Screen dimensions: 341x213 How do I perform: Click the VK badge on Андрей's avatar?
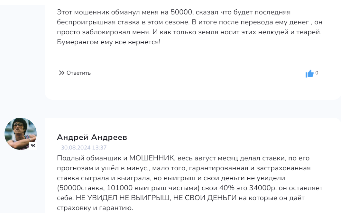33,145
